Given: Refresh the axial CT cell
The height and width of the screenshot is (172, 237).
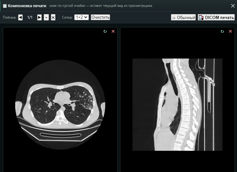Looking at the screenshot, I should point(105,31).
